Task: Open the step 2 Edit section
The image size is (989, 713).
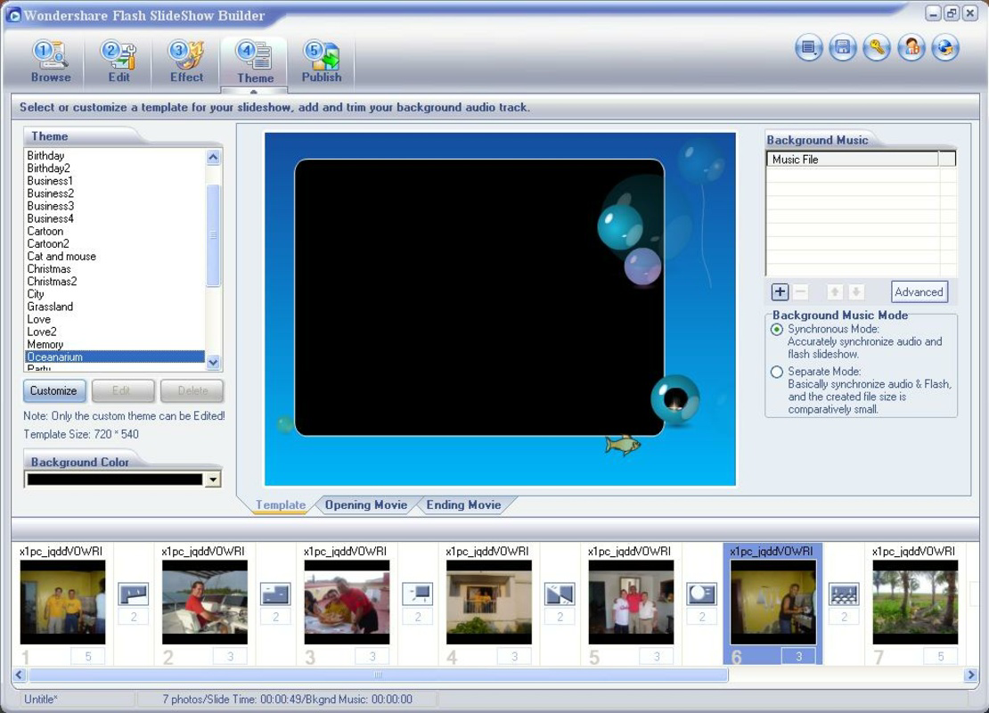Action: tap(119, 61)
